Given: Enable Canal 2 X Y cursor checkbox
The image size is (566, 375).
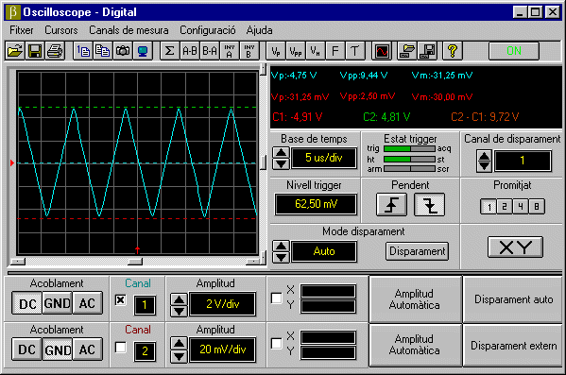Looking at the screenshot, I should tap(277, 343).
